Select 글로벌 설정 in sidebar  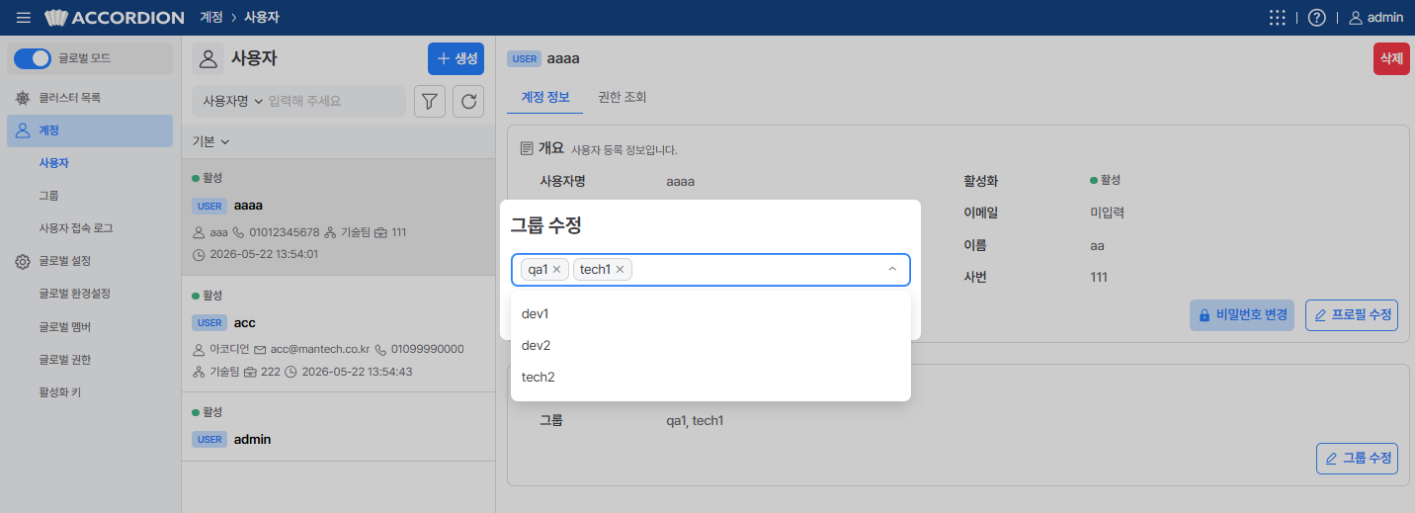click(x=90, y=261)
